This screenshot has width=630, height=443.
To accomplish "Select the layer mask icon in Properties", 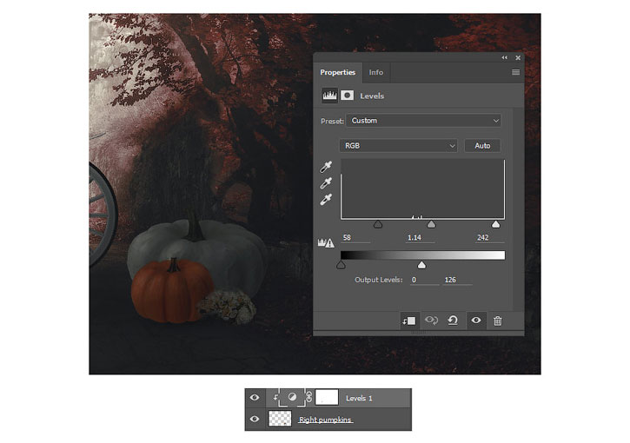I will pos(347,96).
